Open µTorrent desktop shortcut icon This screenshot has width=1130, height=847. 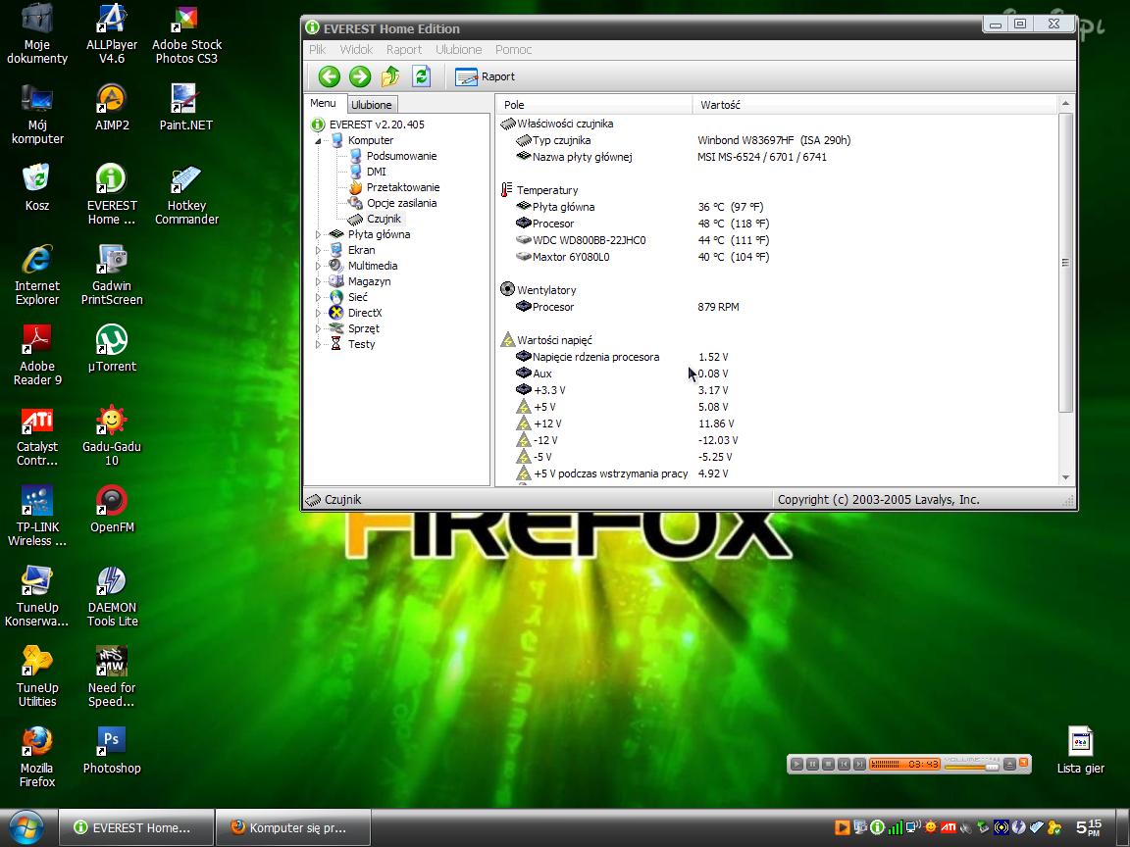112,340
